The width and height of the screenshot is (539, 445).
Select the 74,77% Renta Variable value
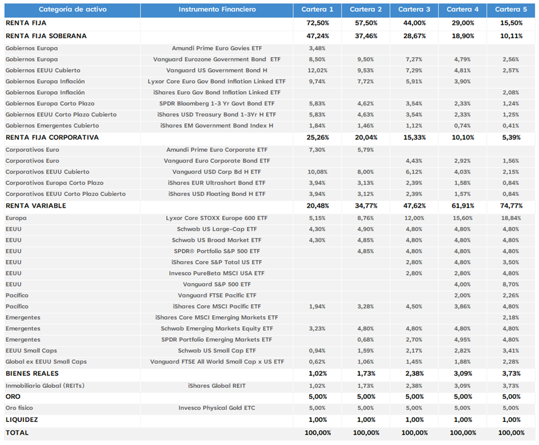click(x=511, y=206)
